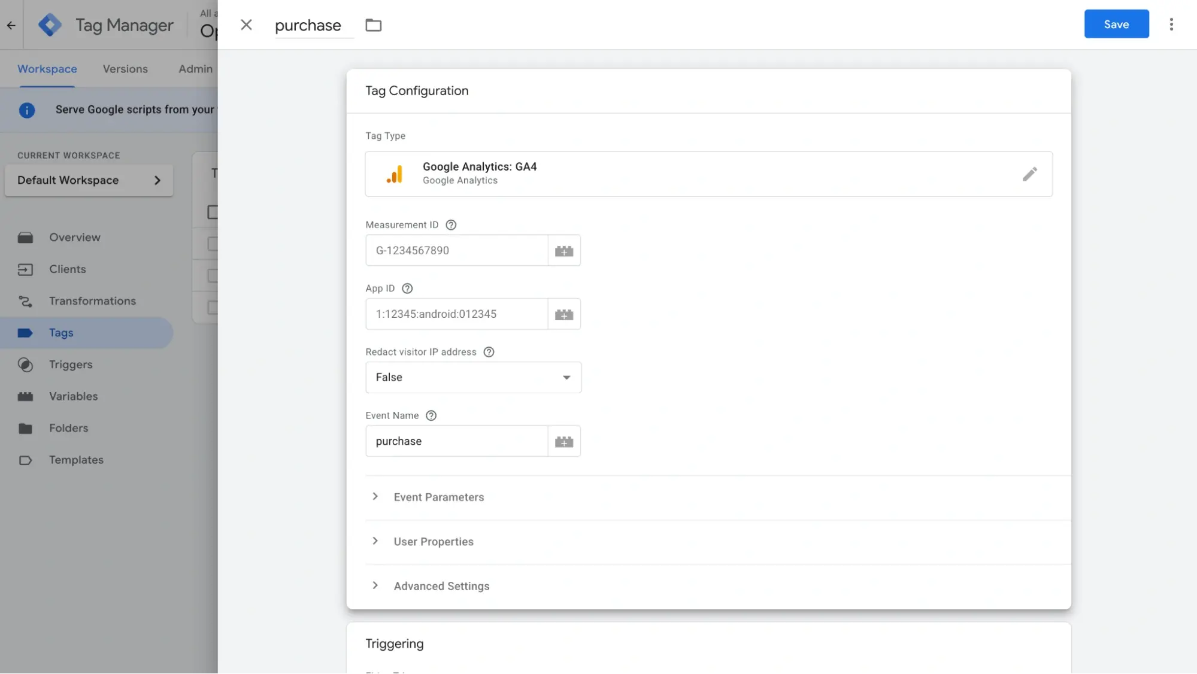Open the Default Workspace selector
Image resolution: width=1197 pixels, height=674 pixels.
[x=89, y=180]
